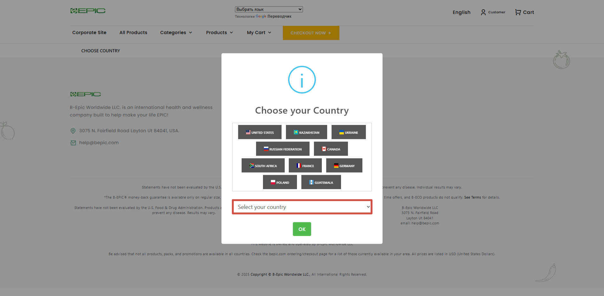The width and height of the screenshot is (604, 296).
Task: Expand the My Cart menu
Action: (x=259, y=33)
